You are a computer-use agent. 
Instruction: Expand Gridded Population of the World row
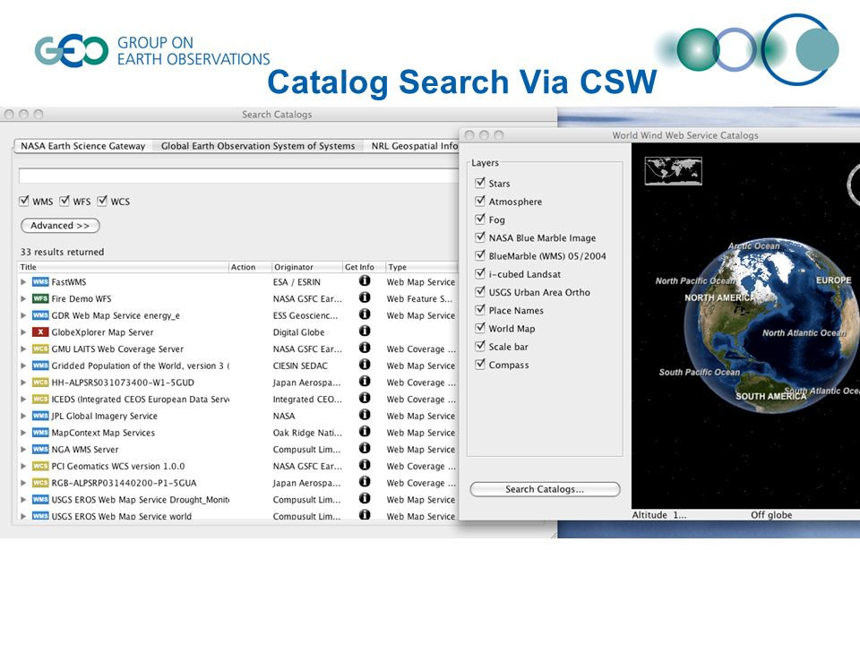23,365
